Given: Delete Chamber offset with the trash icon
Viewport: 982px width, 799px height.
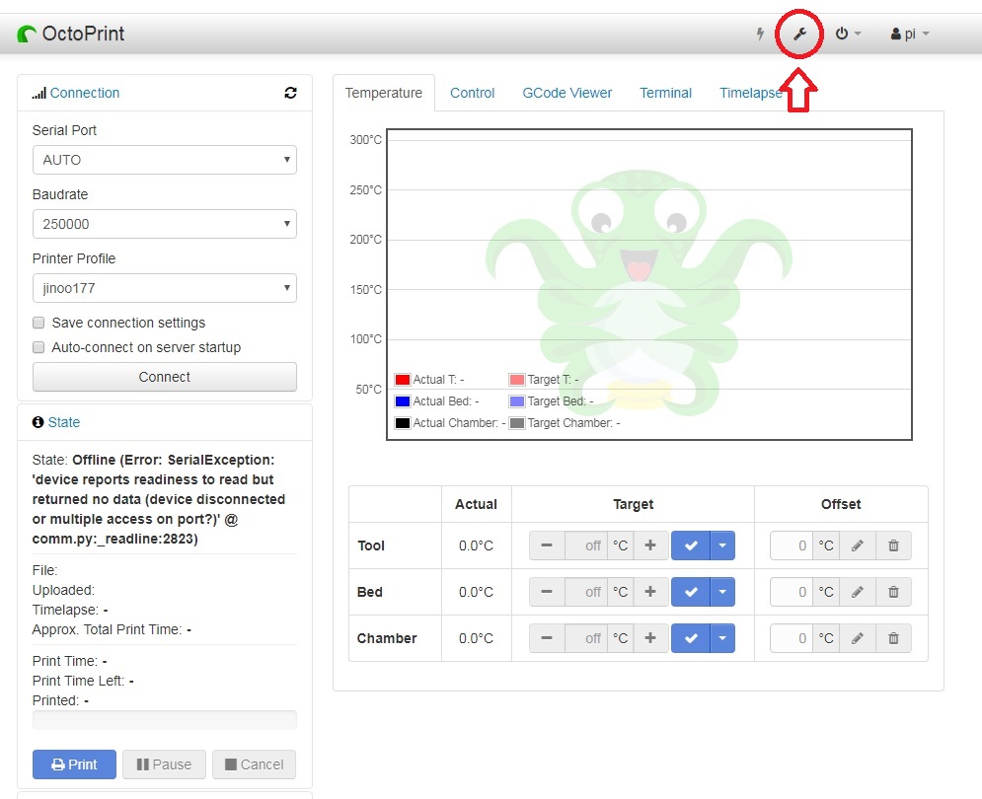Looking at the screenshot, I should point(894,638).
